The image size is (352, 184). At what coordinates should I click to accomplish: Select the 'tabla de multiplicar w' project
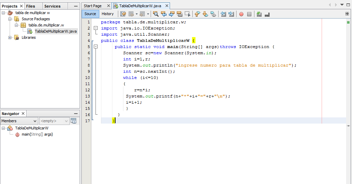click(32, 13)
